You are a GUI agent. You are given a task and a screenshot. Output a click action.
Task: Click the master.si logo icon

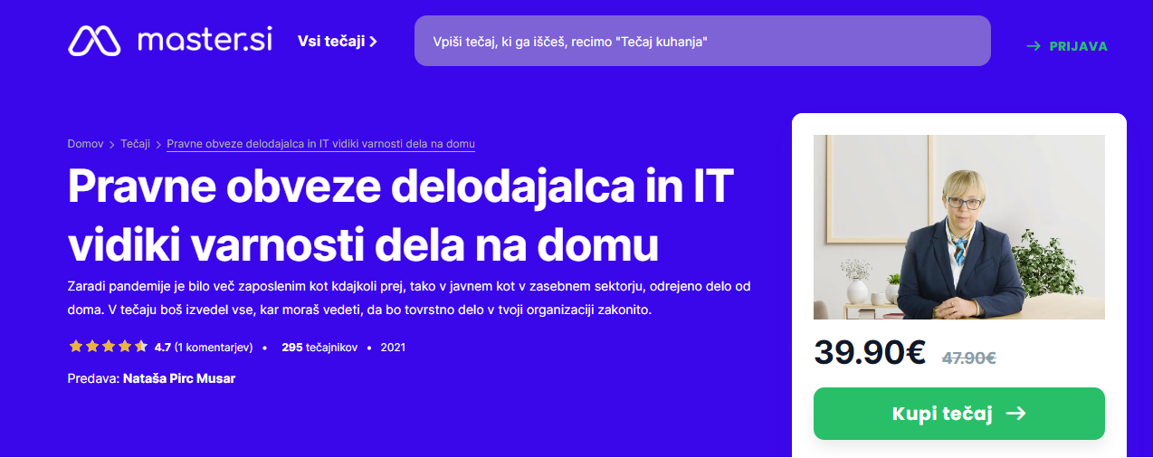95,41
